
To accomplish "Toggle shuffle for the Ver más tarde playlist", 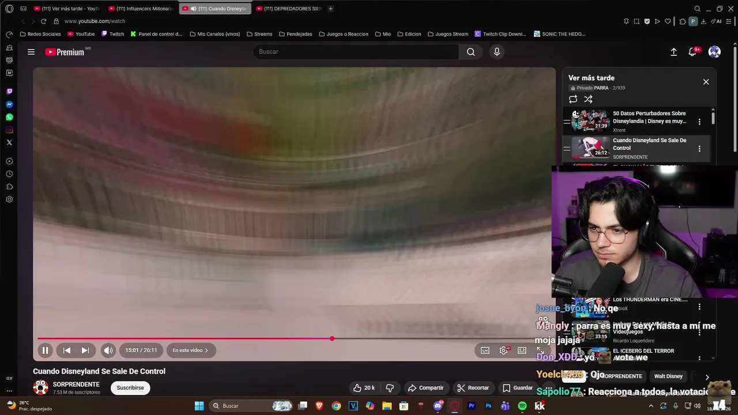I will (588, 99).
